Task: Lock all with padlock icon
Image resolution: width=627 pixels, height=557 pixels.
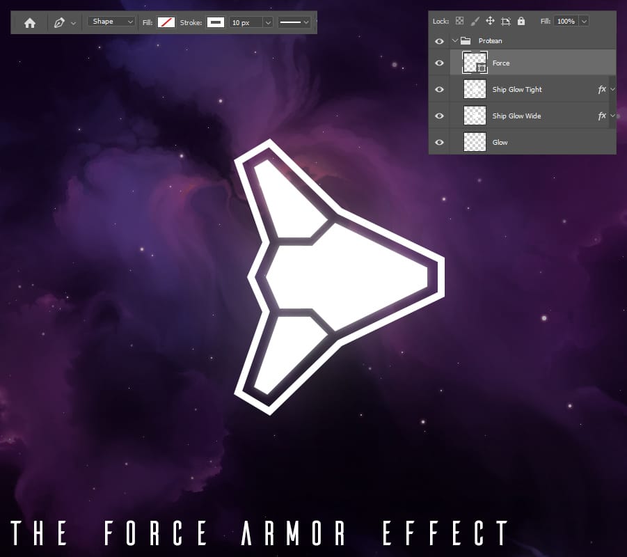Action: [521, 21]
